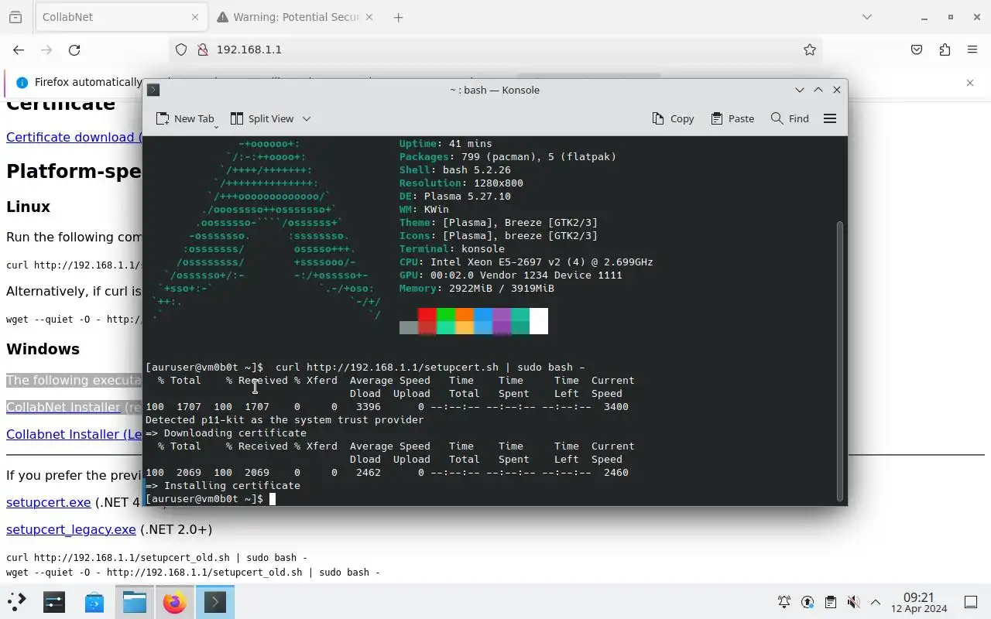
Task: Open Firefox tab overview at top-left
Action: pos(15,17)
